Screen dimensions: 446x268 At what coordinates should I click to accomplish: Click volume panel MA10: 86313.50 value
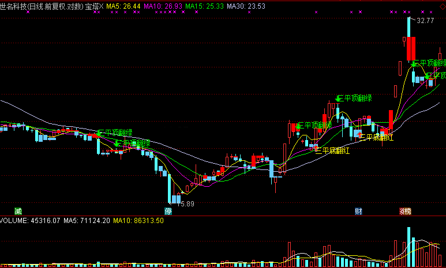click(138, 221)
